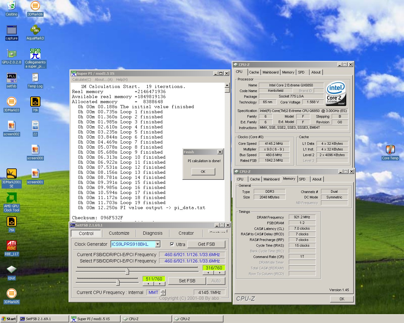Switch to Super PI taskbar button
Screen dimensions: 404x323
pyautogui.click(x=95, y=319)
